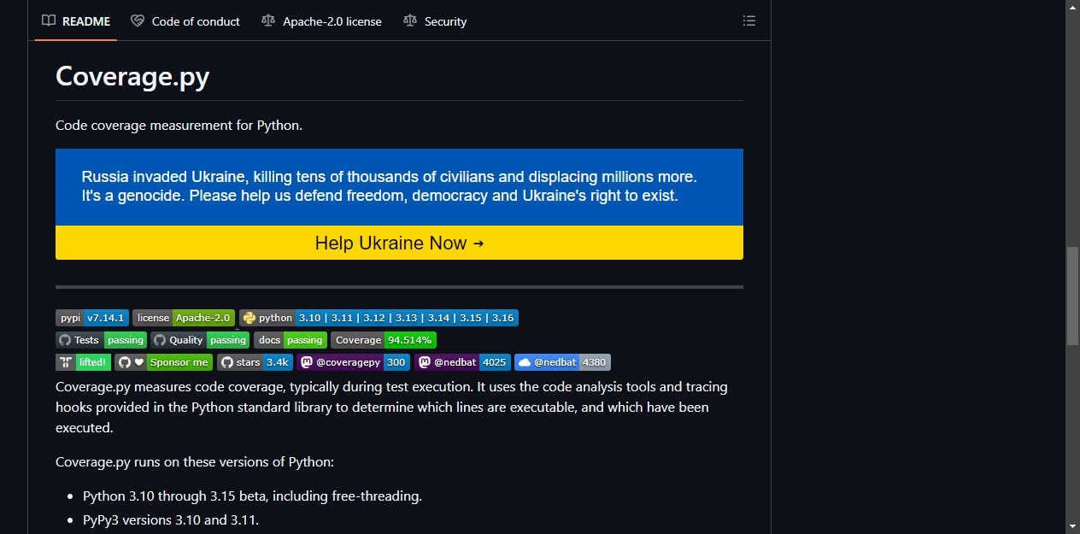The width and height of the screenshot is (1080, 534).
Task: Open the Quality passing badge
Action: (x=200, y=340)
